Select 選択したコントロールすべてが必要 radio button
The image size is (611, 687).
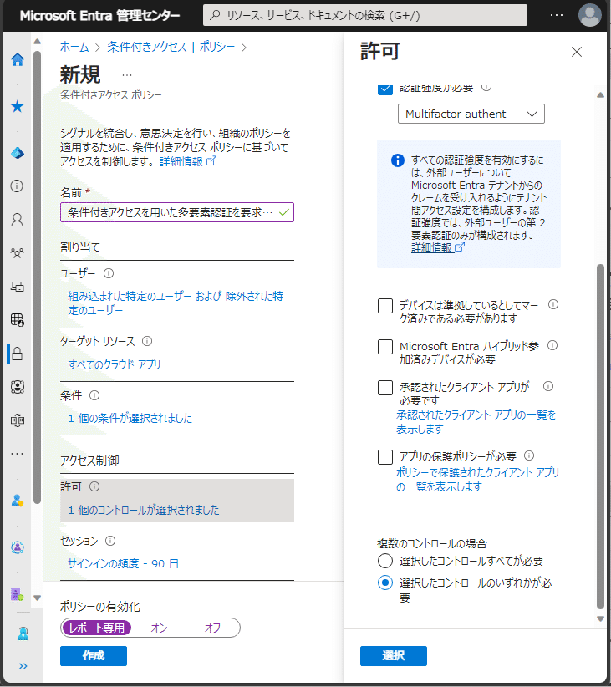pos(384,561)
